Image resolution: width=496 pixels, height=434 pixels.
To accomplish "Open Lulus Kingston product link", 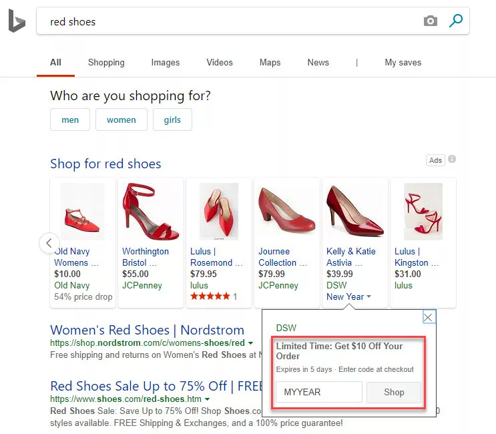I will [417, 257].
